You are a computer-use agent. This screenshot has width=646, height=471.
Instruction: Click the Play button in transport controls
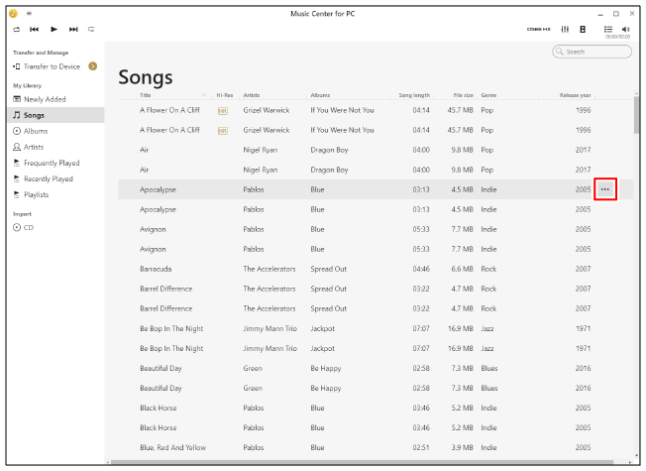point(54,30)
